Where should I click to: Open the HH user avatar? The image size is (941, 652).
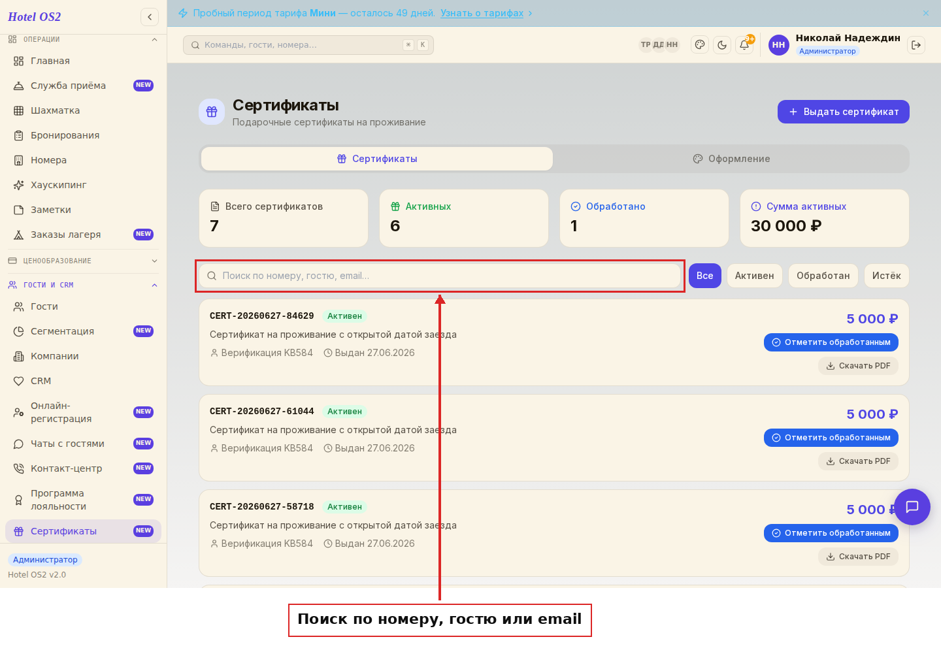(779, 45)
